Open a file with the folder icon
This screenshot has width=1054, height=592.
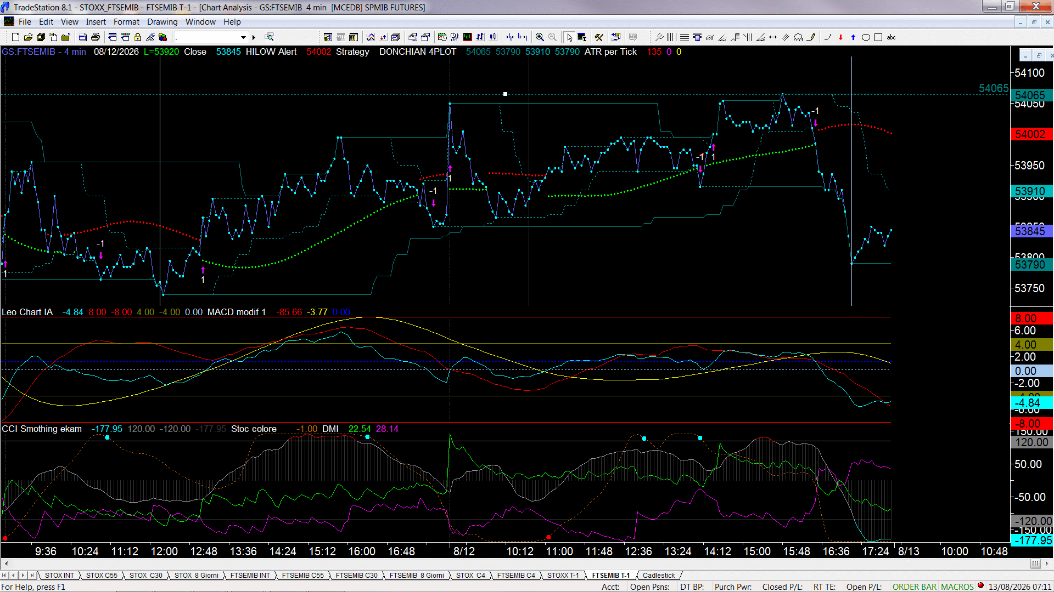[x=28, y=37]
